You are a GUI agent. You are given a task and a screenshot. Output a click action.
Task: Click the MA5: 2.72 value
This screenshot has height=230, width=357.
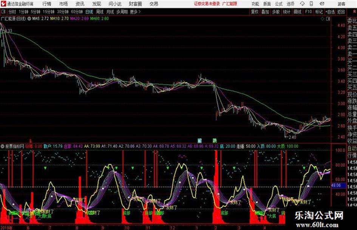coord(40,19)
